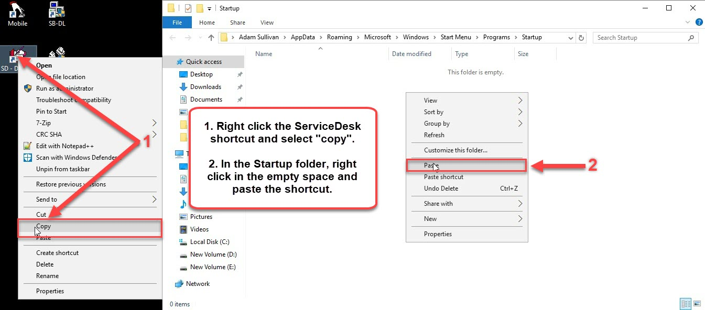Image resolution: width=705 pixels, height=310 pixels.
Task: Select Local Disk (C:) in navigation pane
Action: [x=210, y=242]
